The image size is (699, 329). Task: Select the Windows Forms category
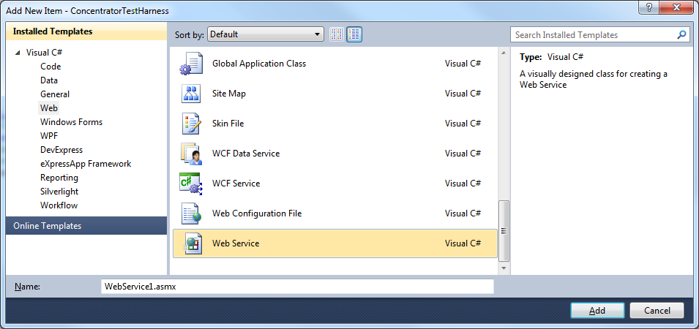71,122
